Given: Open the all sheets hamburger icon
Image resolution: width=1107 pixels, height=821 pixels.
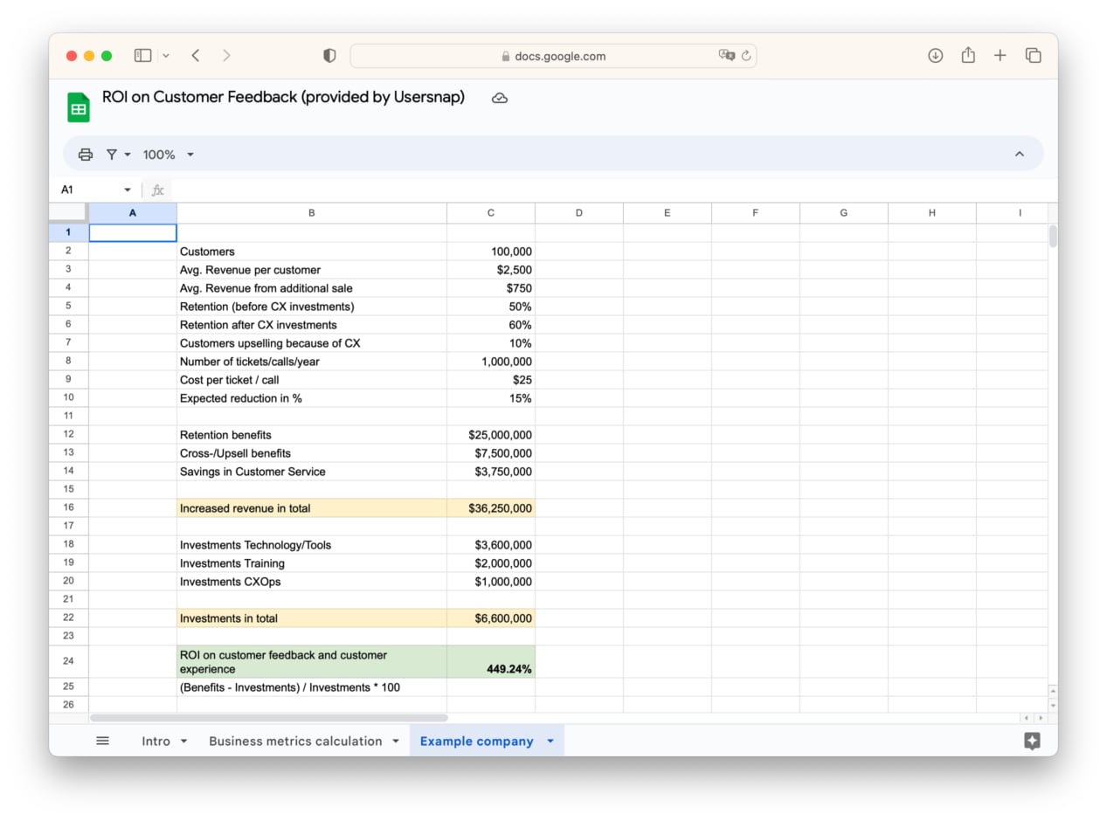Looking at the screenshot, I should (102, 740).
